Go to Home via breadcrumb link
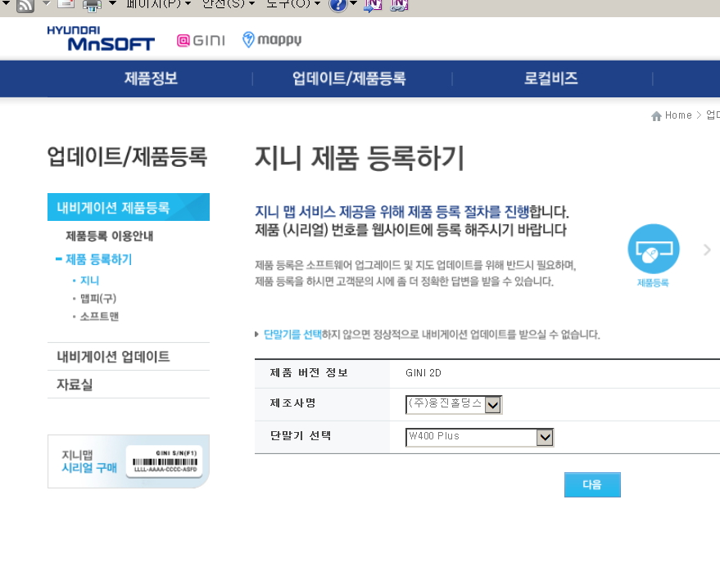Viewport: 720px width, 576px height. [678, 115]
